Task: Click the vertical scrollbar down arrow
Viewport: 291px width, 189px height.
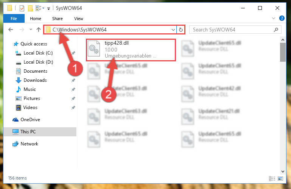Action: (283, 171)
